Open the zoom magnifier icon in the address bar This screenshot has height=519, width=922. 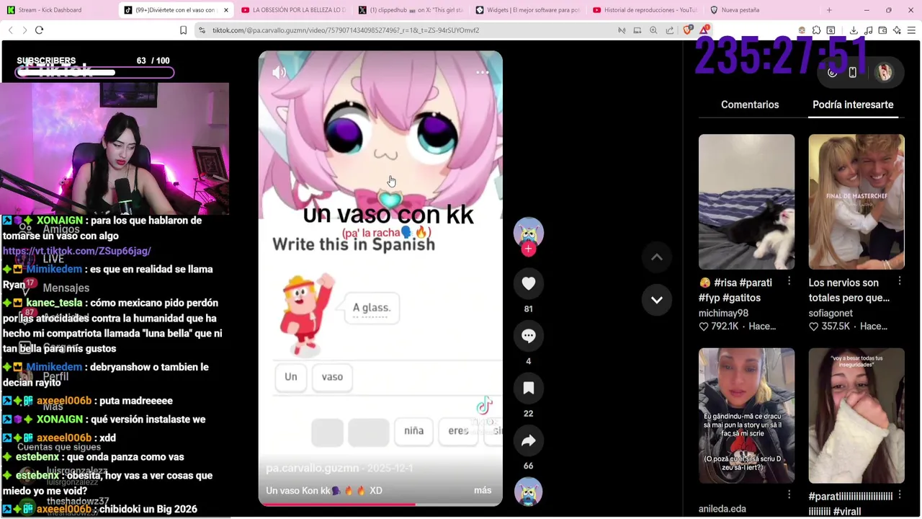click(x=653, y=30)
